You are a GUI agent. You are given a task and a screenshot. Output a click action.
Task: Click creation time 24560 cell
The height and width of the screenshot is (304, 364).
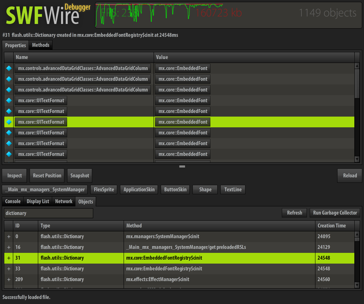(335, 279)
